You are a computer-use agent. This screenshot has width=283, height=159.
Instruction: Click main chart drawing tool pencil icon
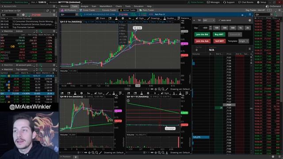click(167, 89)
